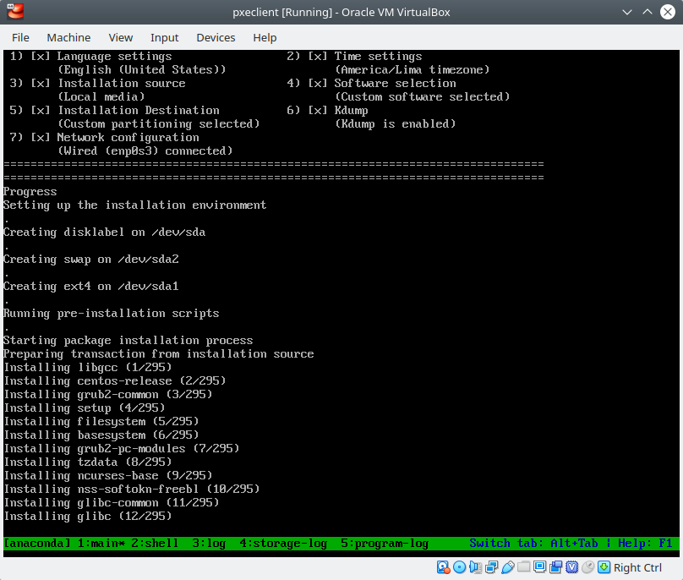This screenshot has width=683, height=580.
Task: Click the 'Right Ctrl' host key label
Action: (637, 567)
